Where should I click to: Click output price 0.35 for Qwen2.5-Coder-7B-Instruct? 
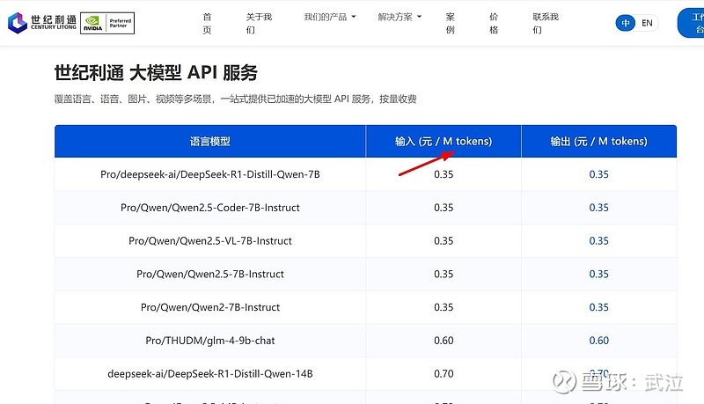[x=599, y=208]
